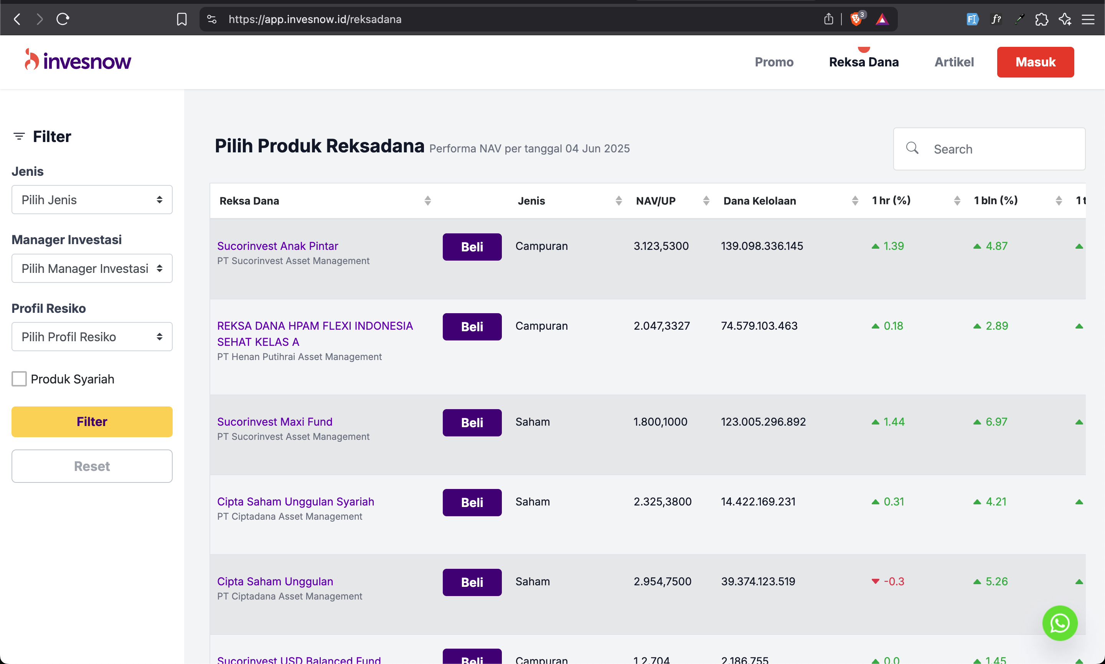1105x664 pixels.
Task: Open Sucorinvest Anak Pintar fund link
Action: 278,246
